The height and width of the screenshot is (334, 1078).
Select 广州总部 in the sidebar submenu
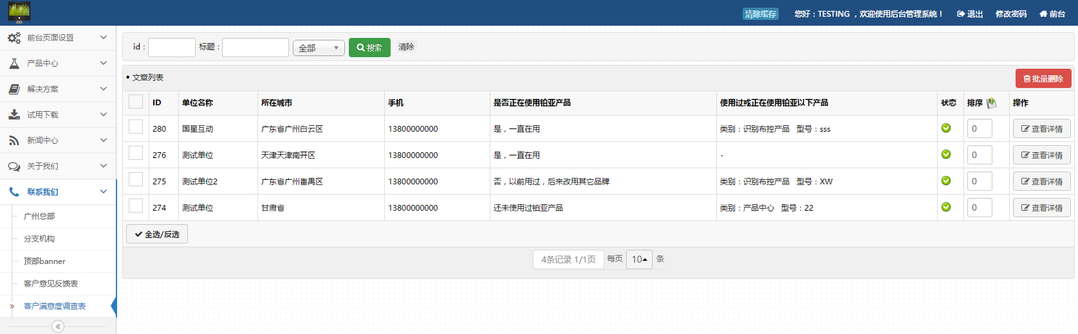(39, 216)
